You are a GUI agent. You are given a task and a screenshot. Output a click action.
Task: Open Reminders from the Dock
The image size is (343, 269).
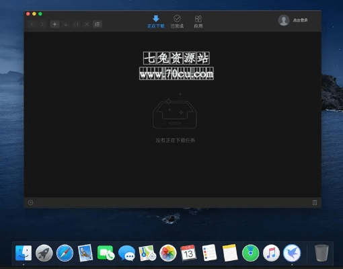(209, 253)
